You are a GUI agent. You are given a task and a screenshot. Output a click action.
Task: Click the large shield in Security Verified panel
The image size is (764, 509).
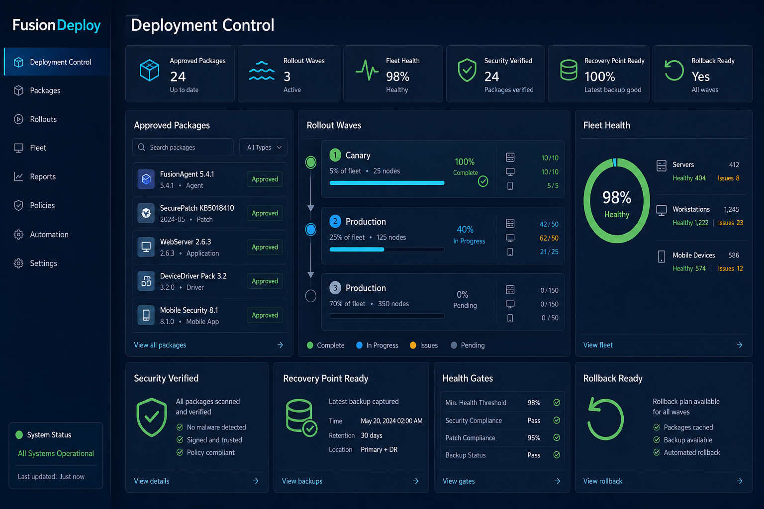[x=152, y=418]
